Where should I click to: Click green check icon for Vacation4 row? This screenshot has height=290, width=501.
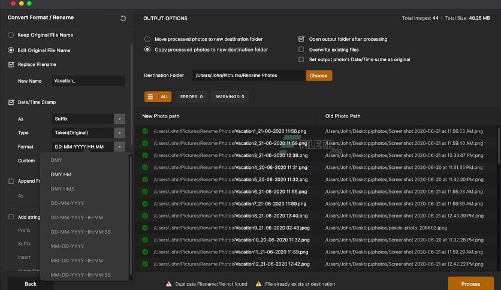(x=145, y=167)
